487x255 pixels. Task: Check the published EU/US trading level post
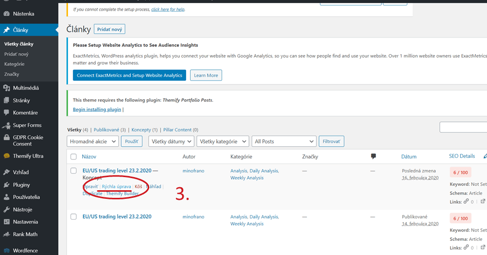74,217
